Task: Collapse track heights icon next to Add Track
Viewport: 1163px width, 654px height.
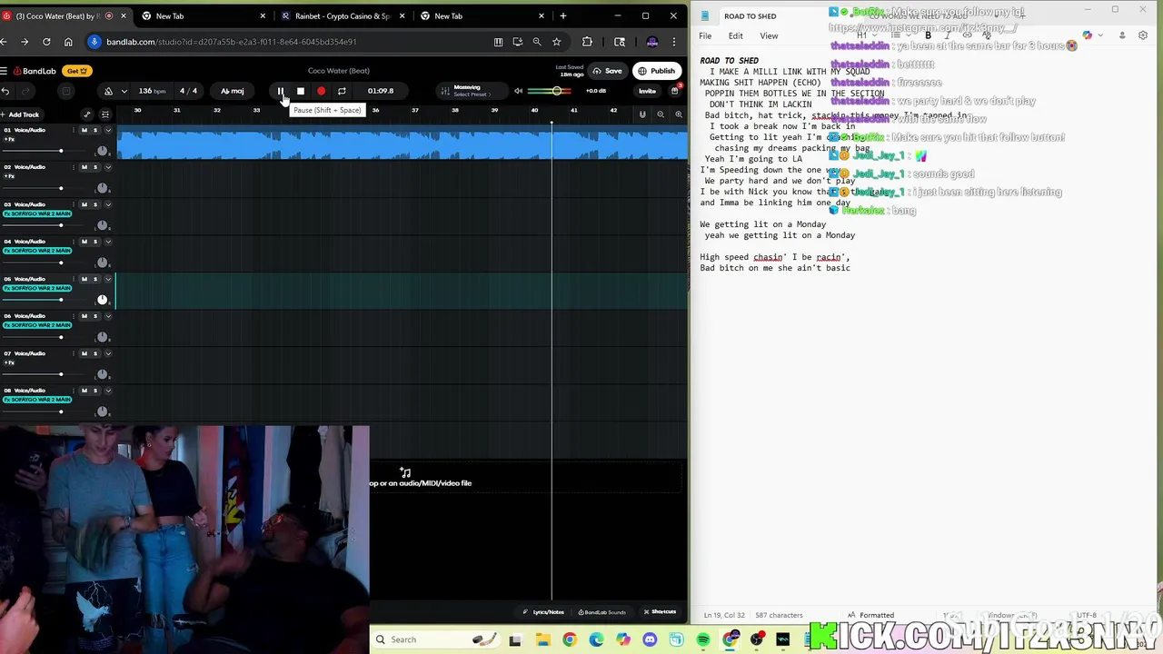Action: pos(105,114)
